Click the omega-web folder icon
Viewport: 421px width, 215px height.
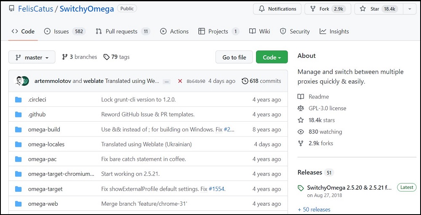pyautogui.click(x=18, y=204)
